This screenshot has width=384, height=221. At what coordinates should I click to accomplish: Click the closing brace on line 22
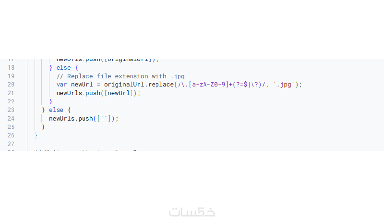51,101
